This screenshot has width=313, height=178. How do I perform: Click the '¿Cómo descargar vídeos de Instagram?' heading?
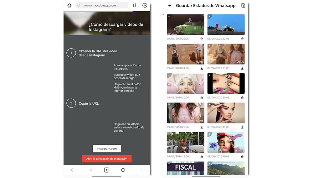116,27
